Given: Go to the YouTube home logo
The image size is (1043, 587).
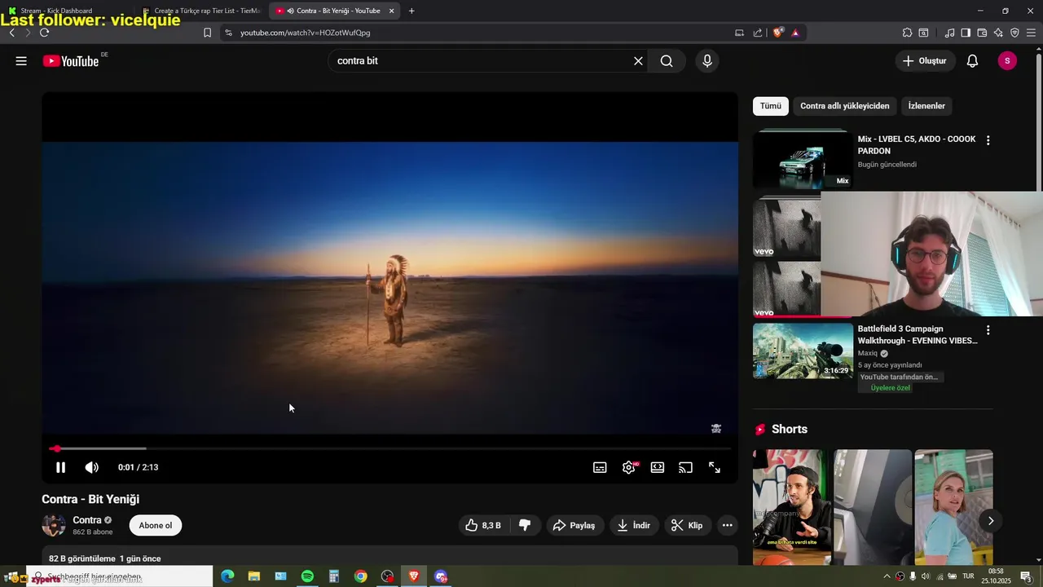Looking at the screenshot, I should pyautogui.click(x=71, y=61).
